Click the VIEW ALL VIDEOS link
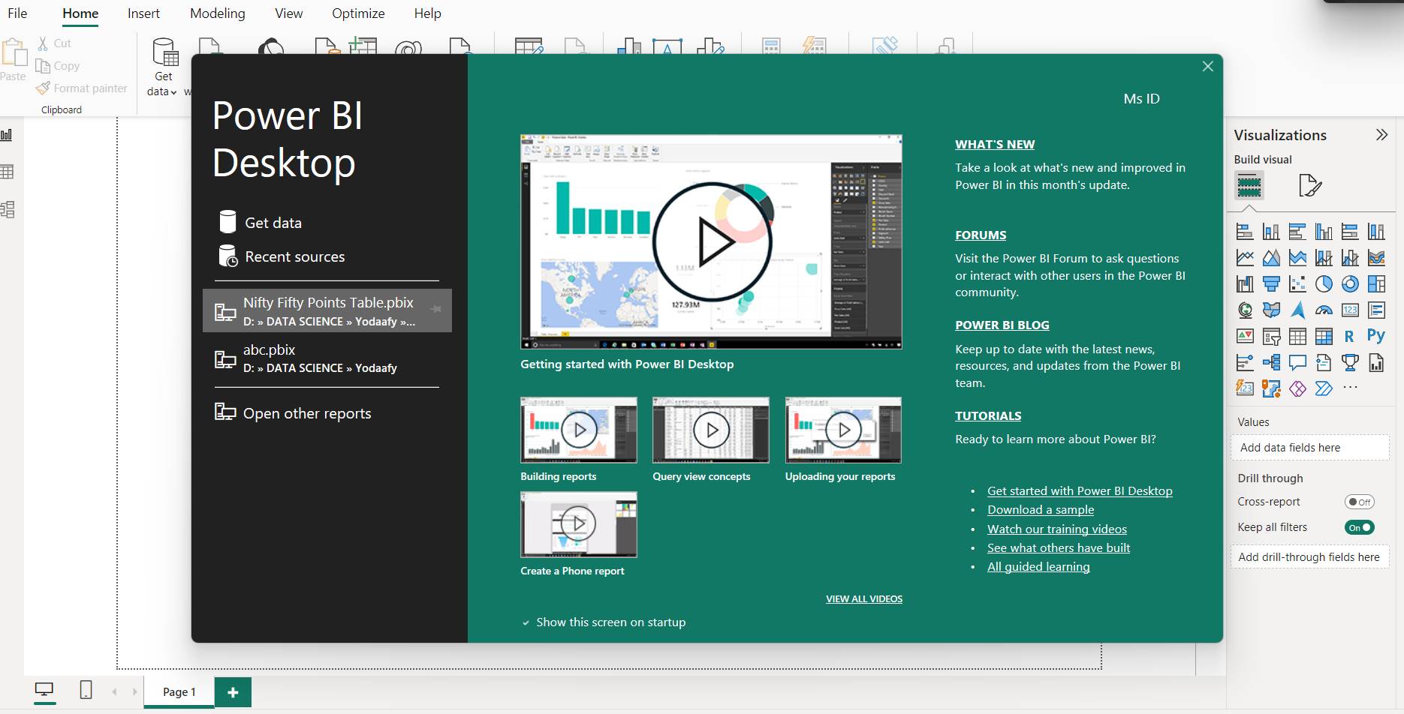Image resolution: width=1404 pixels, height=714 pixels. coord(864,598)
